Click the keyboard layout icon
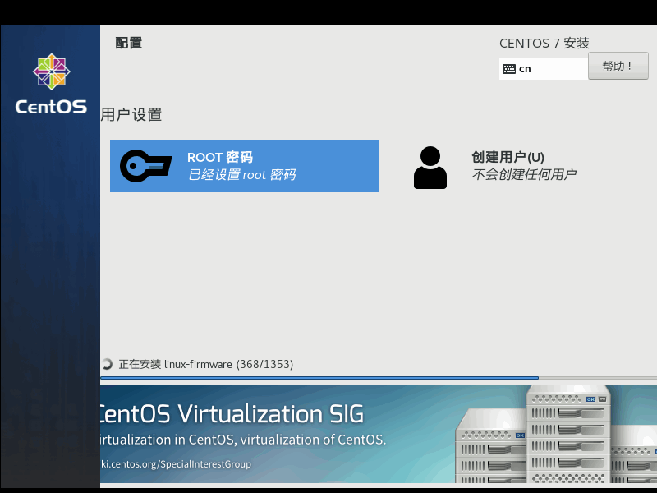The image size is (657, 493). pos(508,69)
